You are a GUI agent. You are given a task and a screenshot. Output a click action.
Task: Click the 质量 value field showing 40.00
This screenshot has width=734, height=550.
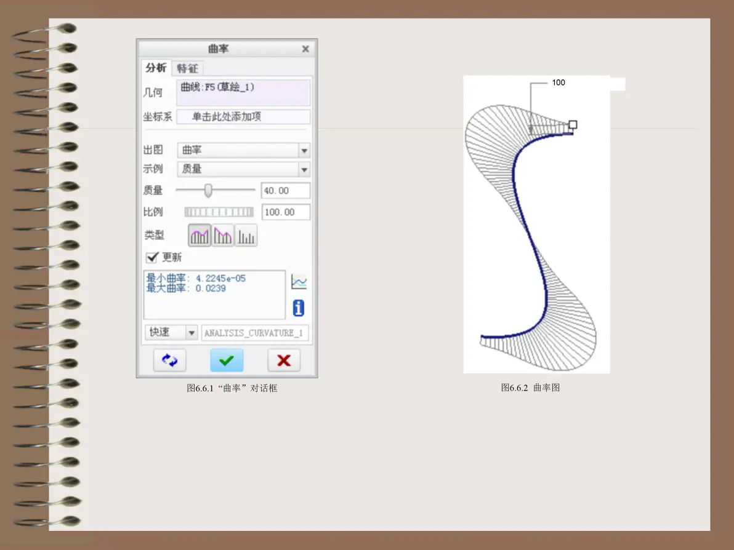point(286,190)
